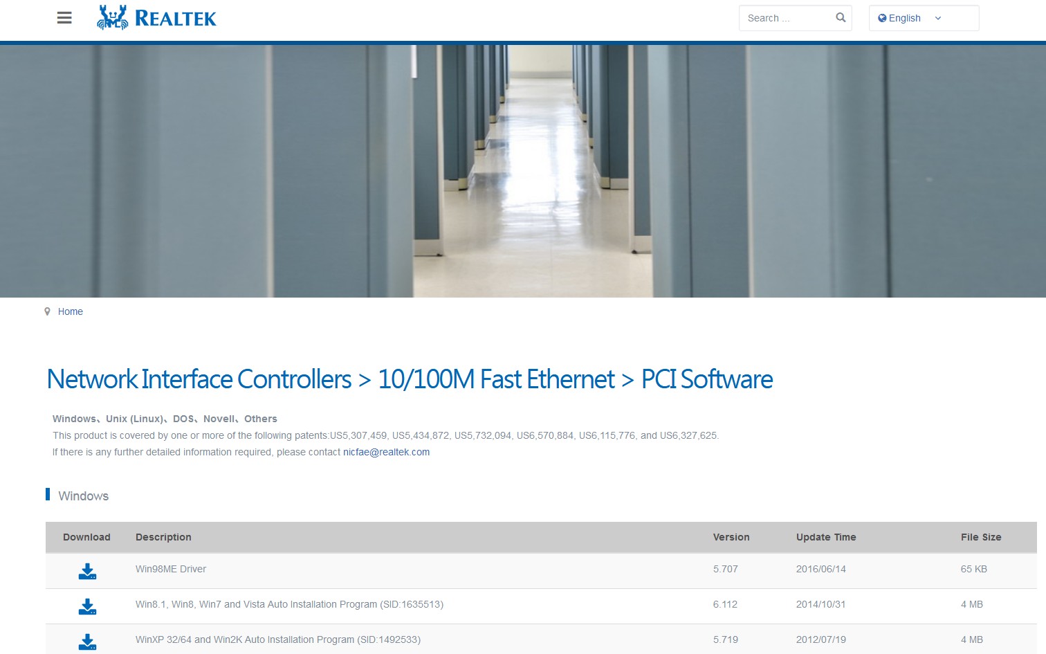Open the English language dropdown
The height and width of the screenshot is (654, 1046).
point(924,18)
